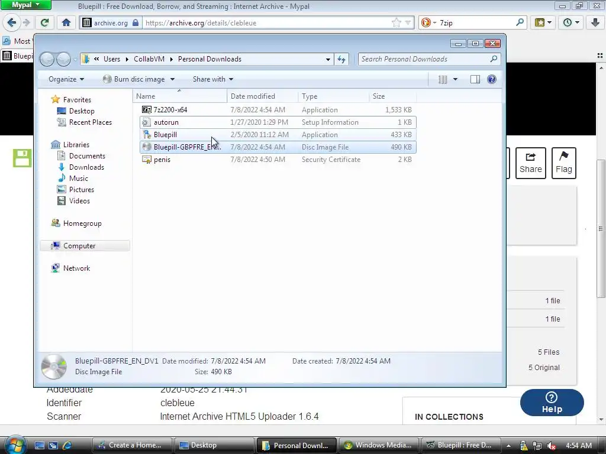Open address bar history dropdown in Explorer
This screenshot has width=606, height=454.
click(x=328, y=60)
